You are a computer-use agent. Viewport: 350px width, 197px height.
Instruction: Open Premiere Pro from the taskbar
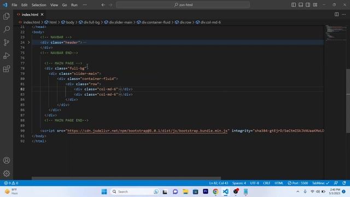(x=206, y=192)
